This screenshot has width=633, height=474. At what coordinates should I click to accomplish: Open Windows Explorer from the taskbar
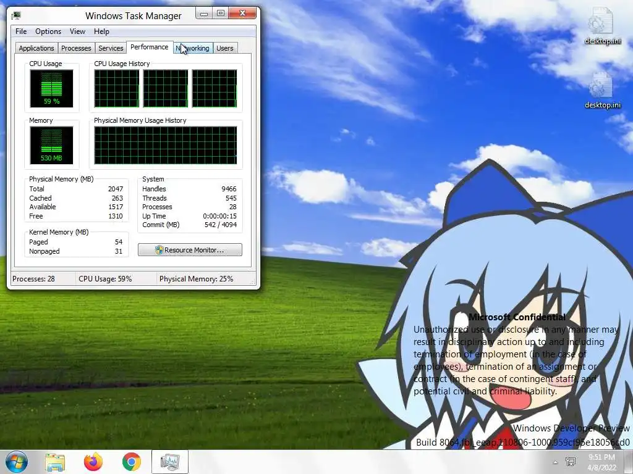coord(55,462)
